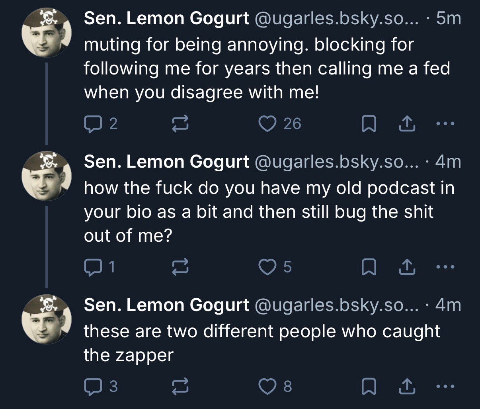Viewport: 480px width, 409px height.
Task: Open Sen. Lemon Gogurt's profile from first post name
Action: (x=166, y=18)
